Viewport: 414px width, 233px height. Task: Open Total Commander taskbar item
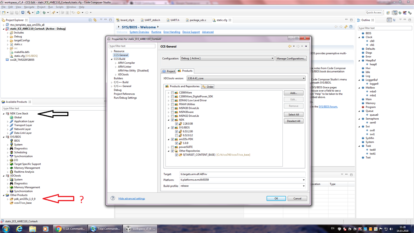(x=105, y=229)
